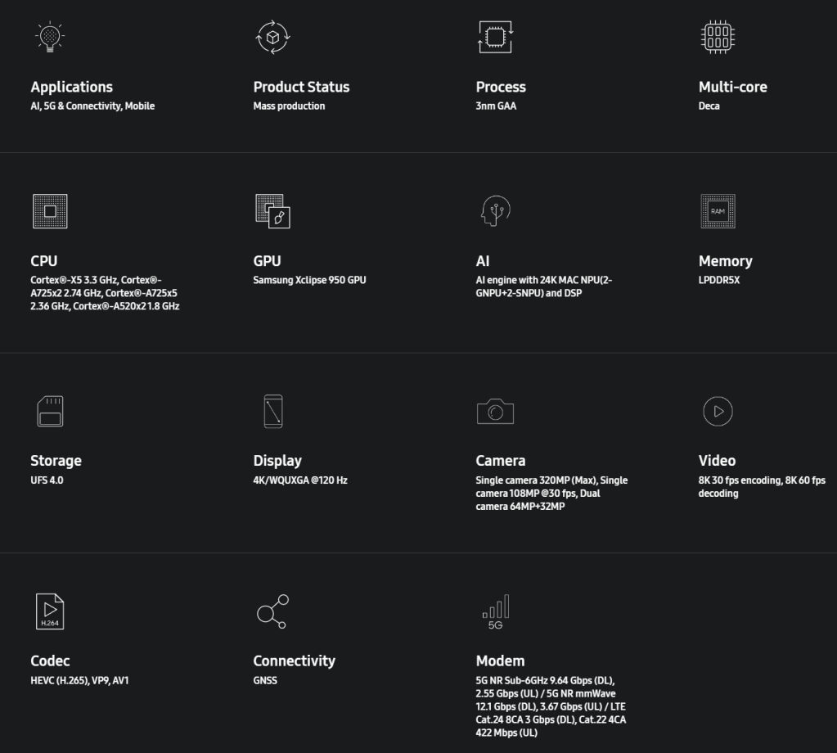Screen dimensions: 837x753
Task: Click the Connectivity heading
Action: point(294,661)
